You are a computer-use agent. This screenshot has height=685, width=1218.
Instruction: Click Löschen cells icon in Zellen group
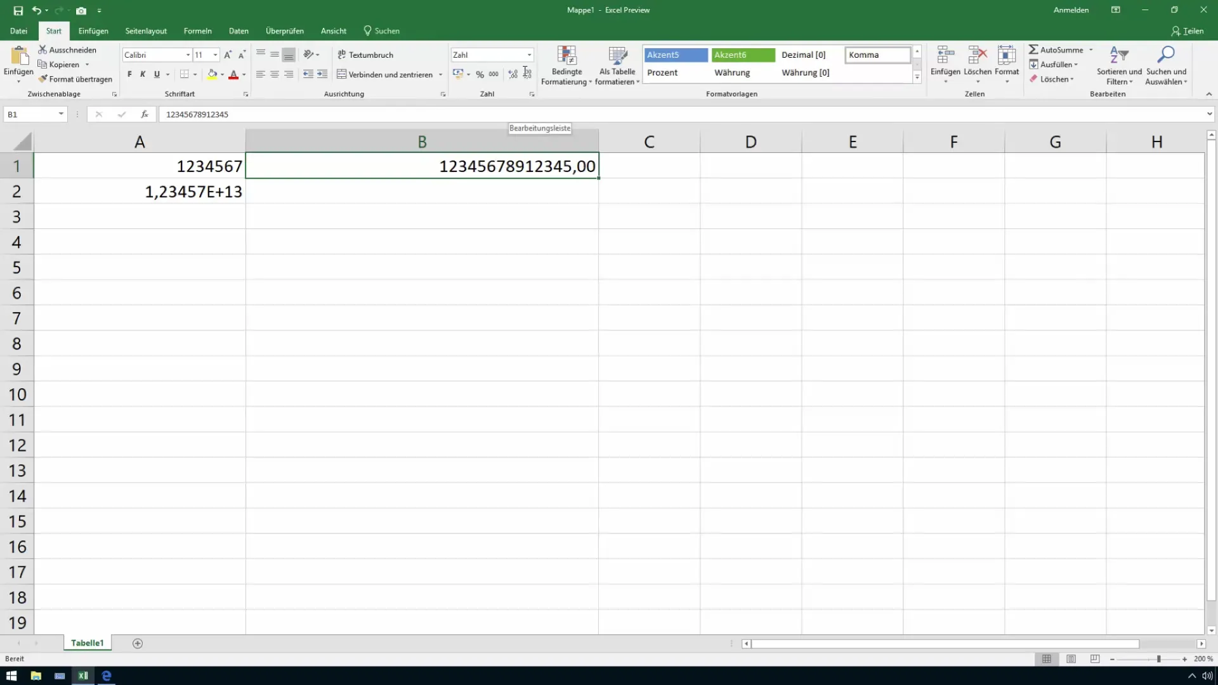click(x=978, y=55)
